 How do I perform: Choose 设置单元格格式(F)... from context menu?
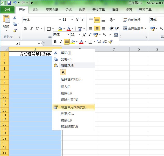pos(74,107)
